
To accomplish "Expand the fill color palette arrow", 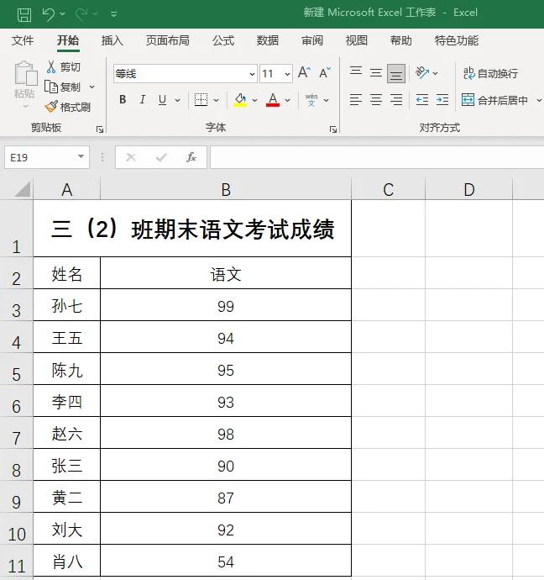I will [255, 100].
